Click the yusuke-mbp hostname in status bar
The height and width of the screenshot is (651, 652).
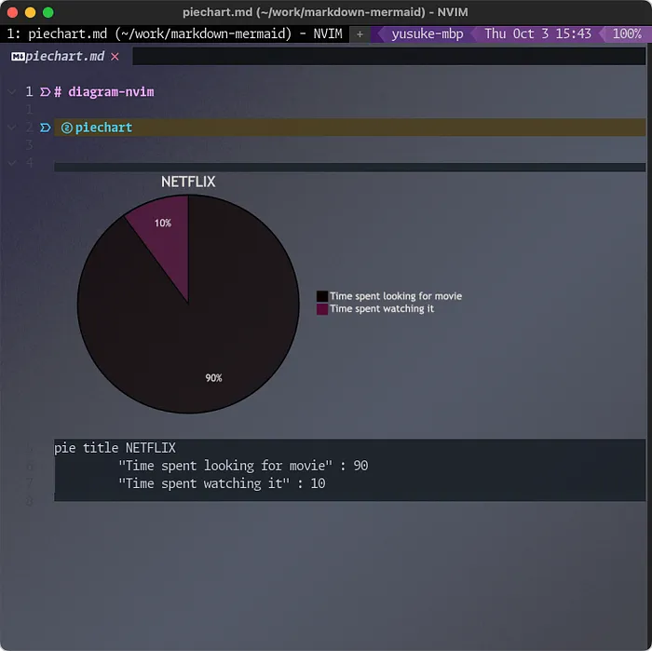(x=428, y=34)
